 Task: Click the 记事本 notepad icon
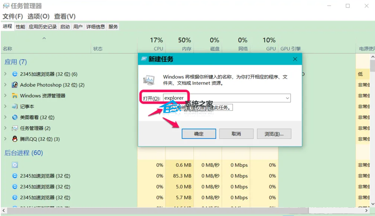pos(15,106)
